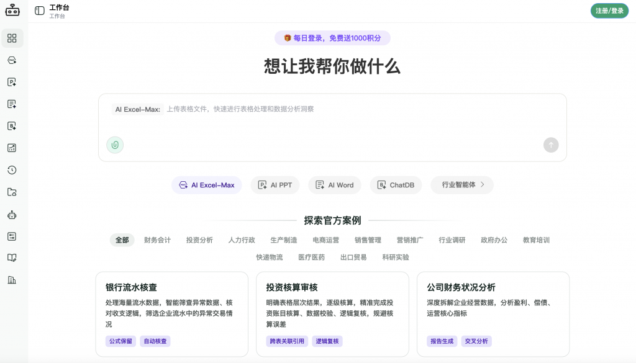The width and height of the screenshot is (636, 363).
Task: Click the 交叉分析 tag
Action: point(476,341)
